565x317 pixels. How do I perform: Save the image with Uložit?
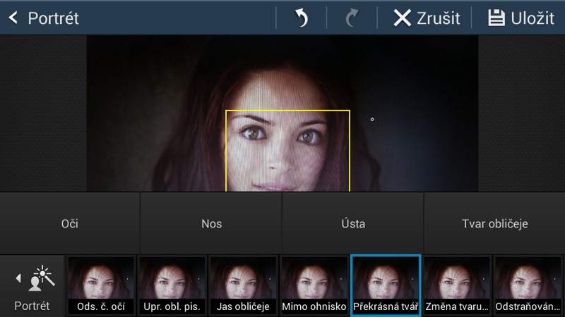pyautogui.click(x=521, y=18)
